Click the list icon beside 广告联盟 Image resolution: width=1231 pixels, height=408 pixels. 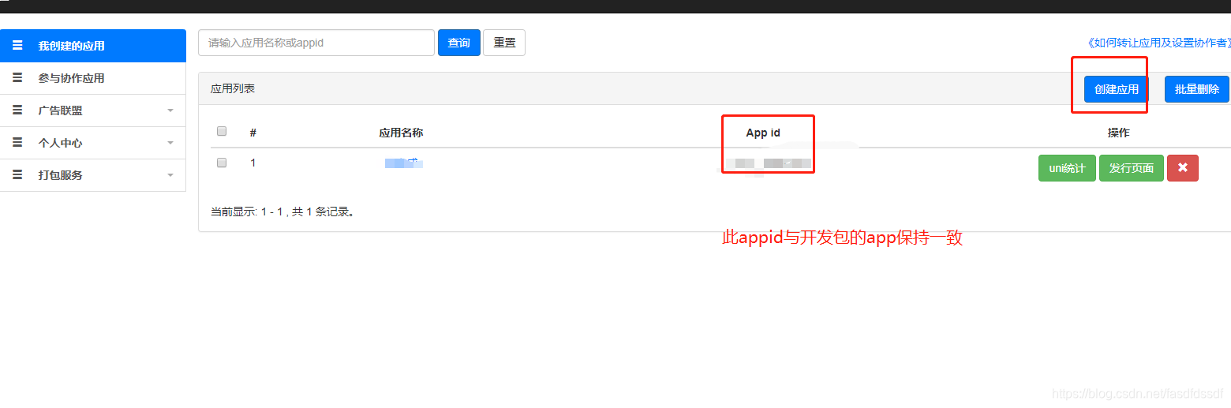click(x=17, y=110)
